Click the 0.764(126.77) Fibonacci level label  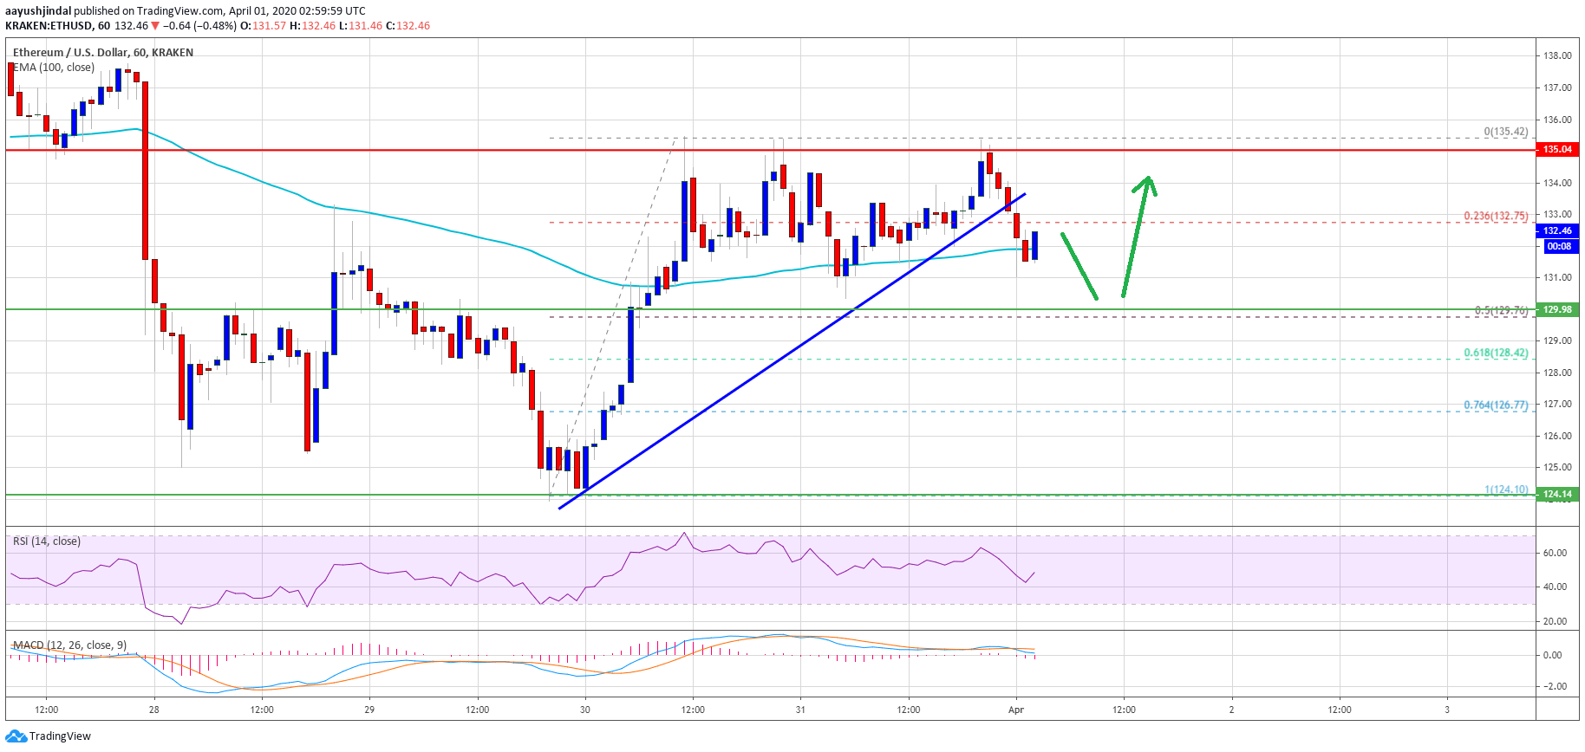pyautogui.click(x=1496, y=405)
